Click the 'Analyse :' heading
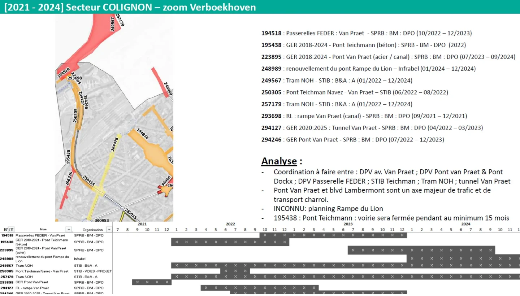 [x=282, y=161]
